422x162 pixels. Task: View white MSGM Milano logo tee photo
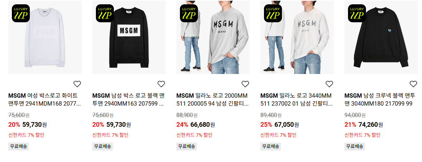297,37
